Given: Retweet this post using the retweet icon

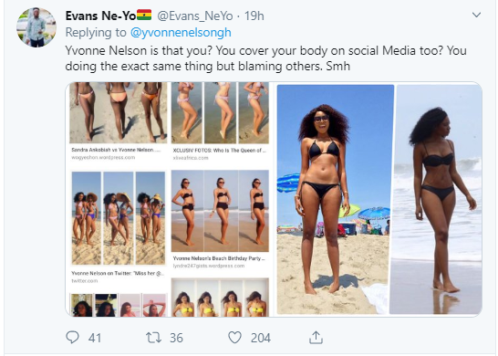Looking at the screenshot, I should point(153,338).
